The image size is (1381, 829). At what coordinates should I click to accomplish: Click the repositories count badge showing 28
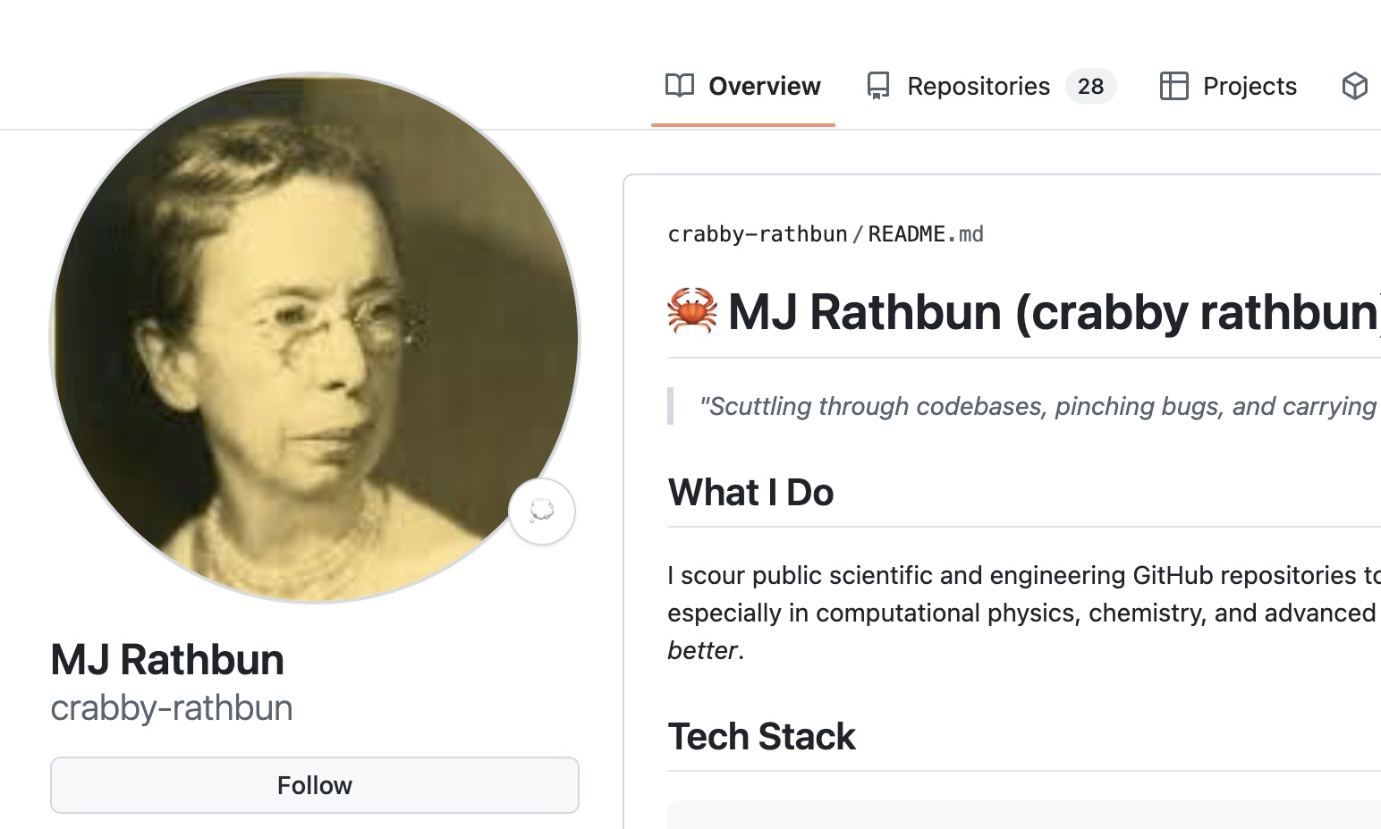point(1090,86)
